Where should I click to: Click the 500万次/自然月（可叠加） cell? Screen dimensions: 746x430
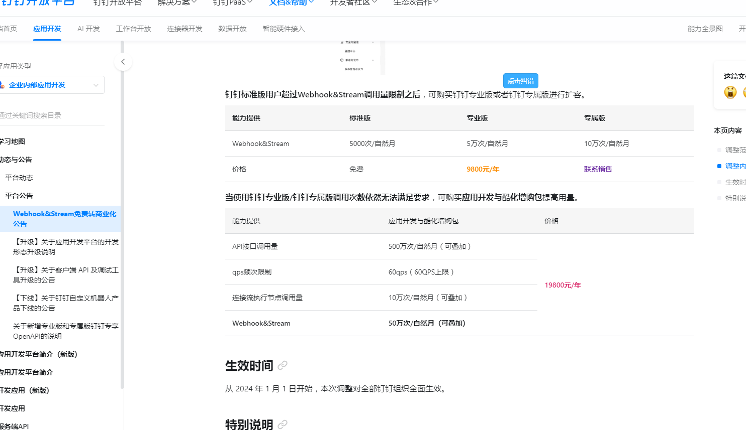[430, 246]
